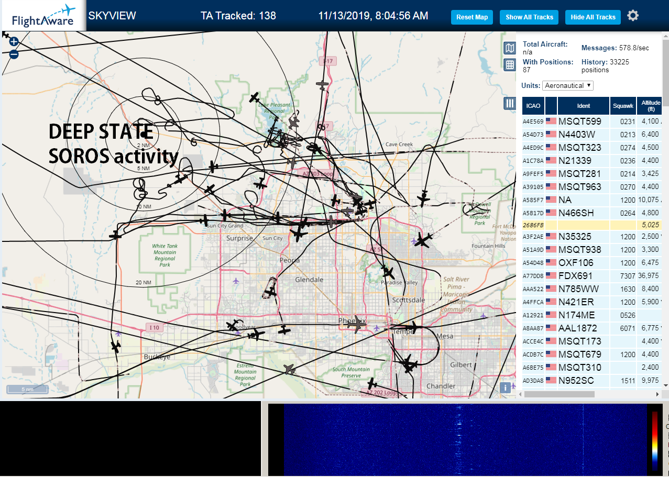This screenshot has width=669, height=477.
Task: Click US flag in AAL1872 row
Action: 551,328
